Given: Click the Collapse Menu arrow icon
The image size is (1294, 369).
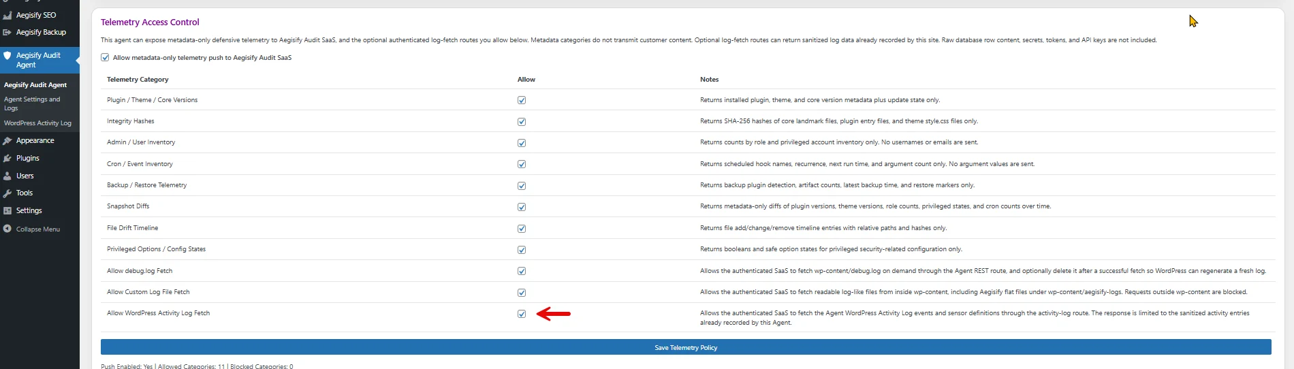Looking at the screenshot, I should pyautogui.click(x=7, y=229).
